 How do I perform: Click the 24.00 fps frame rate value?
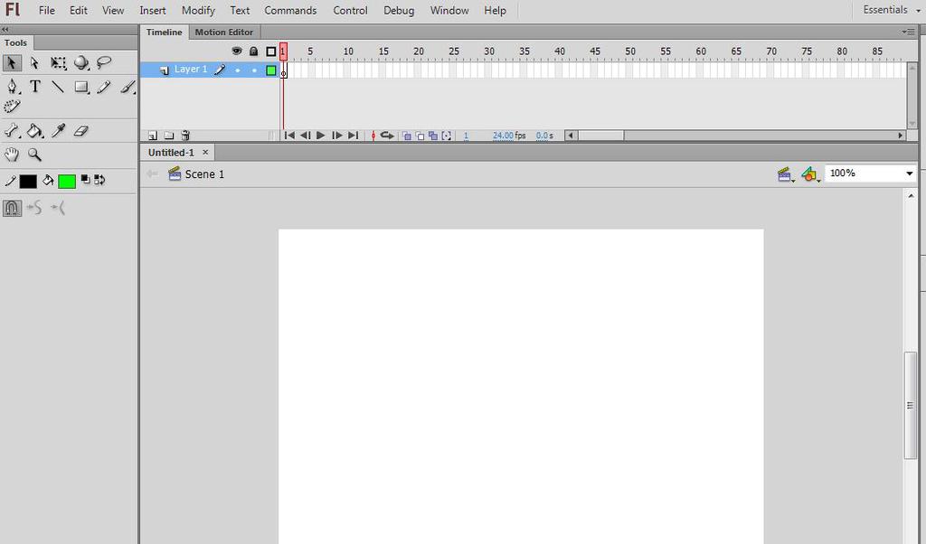point(503,136)
